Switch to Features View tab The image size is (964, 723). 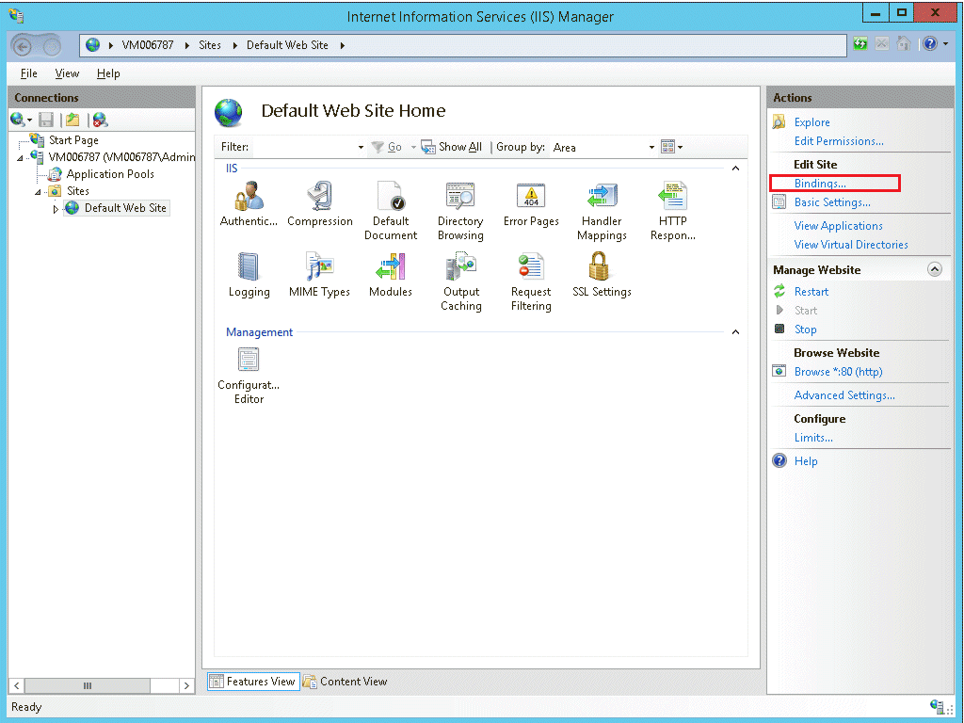253,682
